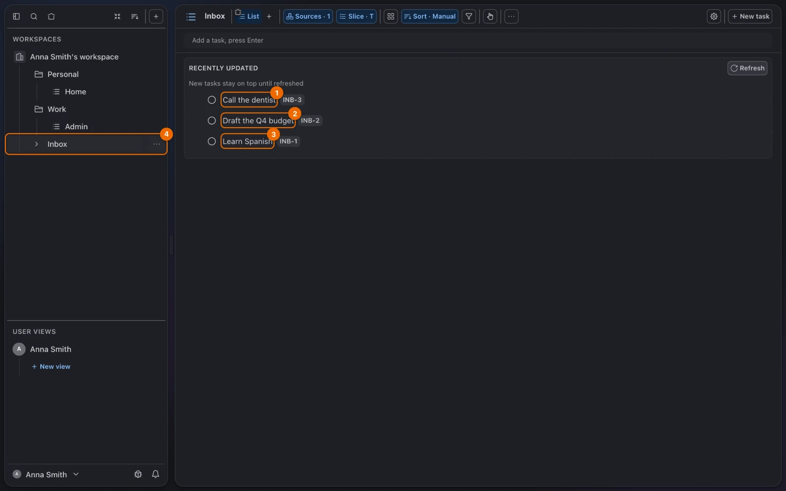Open the Work folder

coord(56,109)
